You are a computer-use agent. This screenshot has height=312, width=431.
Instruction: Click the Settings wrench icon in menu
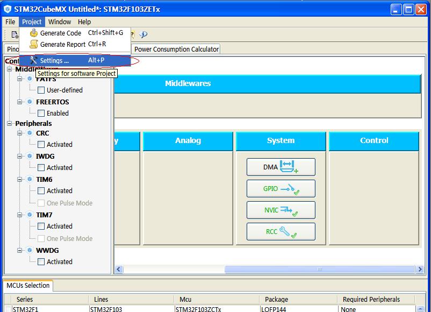(34, 60)
